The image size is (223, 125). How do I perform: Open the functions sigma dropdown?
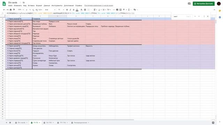tap(130, 10)
